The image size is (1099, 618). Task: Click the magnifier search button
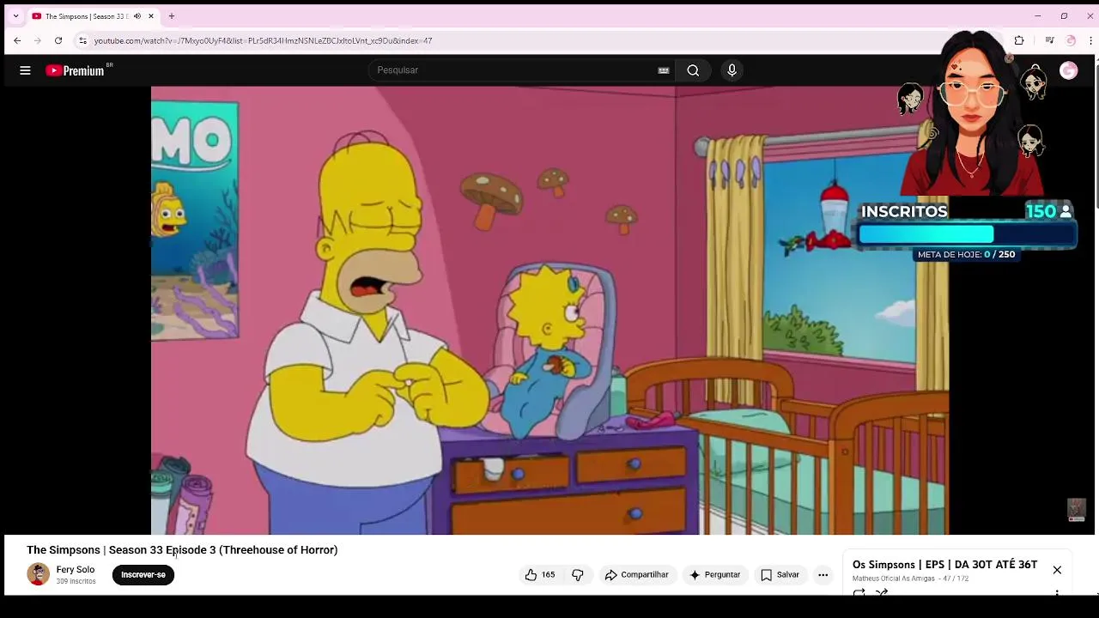coord(693,70)
